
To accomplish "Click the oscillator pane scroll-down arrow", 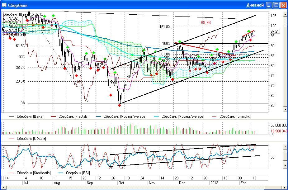I will (x=285, y=166).
